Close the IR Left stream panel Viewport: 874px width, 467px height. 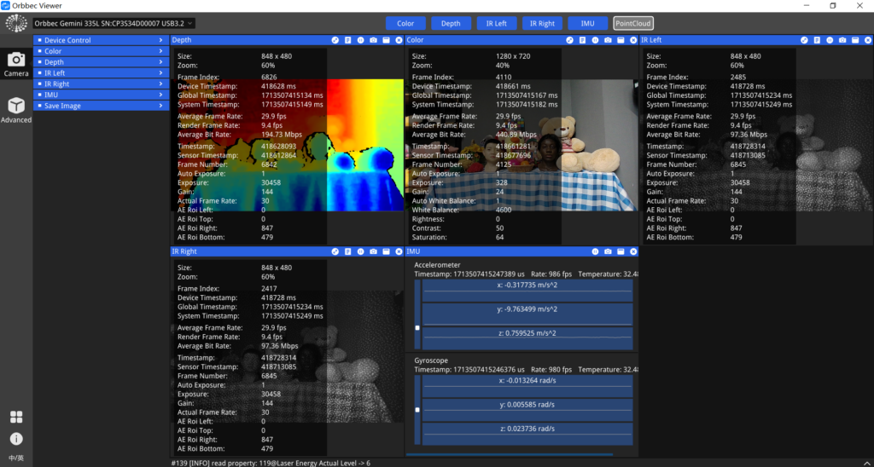click(x=868, y=40)
